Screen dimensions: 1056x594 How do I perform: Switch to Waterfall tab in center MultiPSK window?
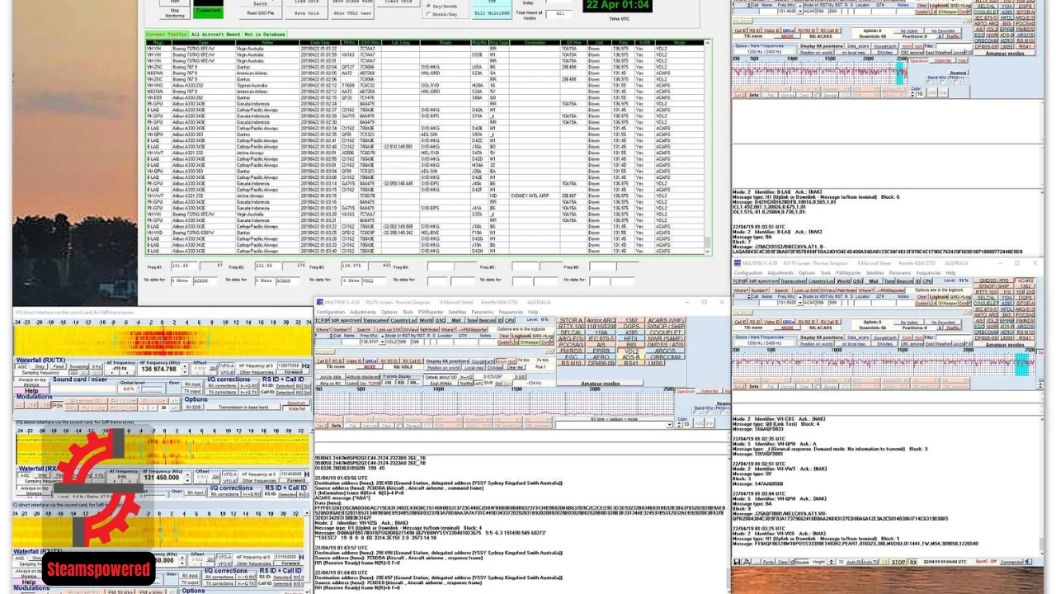[709, 391]
